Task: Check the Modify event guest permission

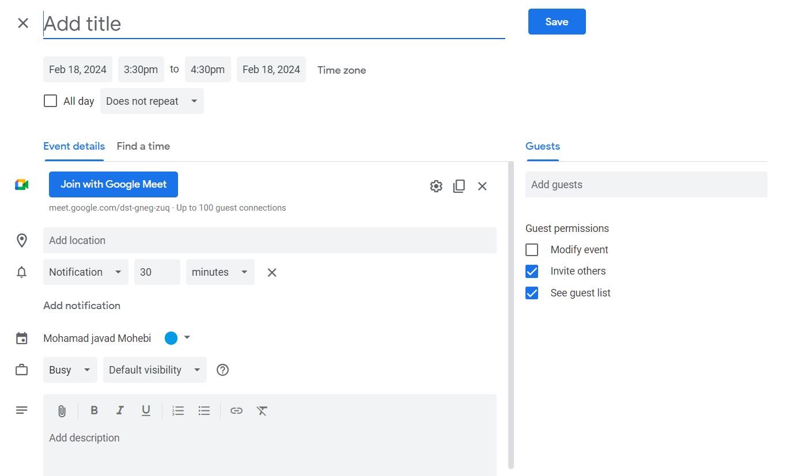Action: coord(532,250)
